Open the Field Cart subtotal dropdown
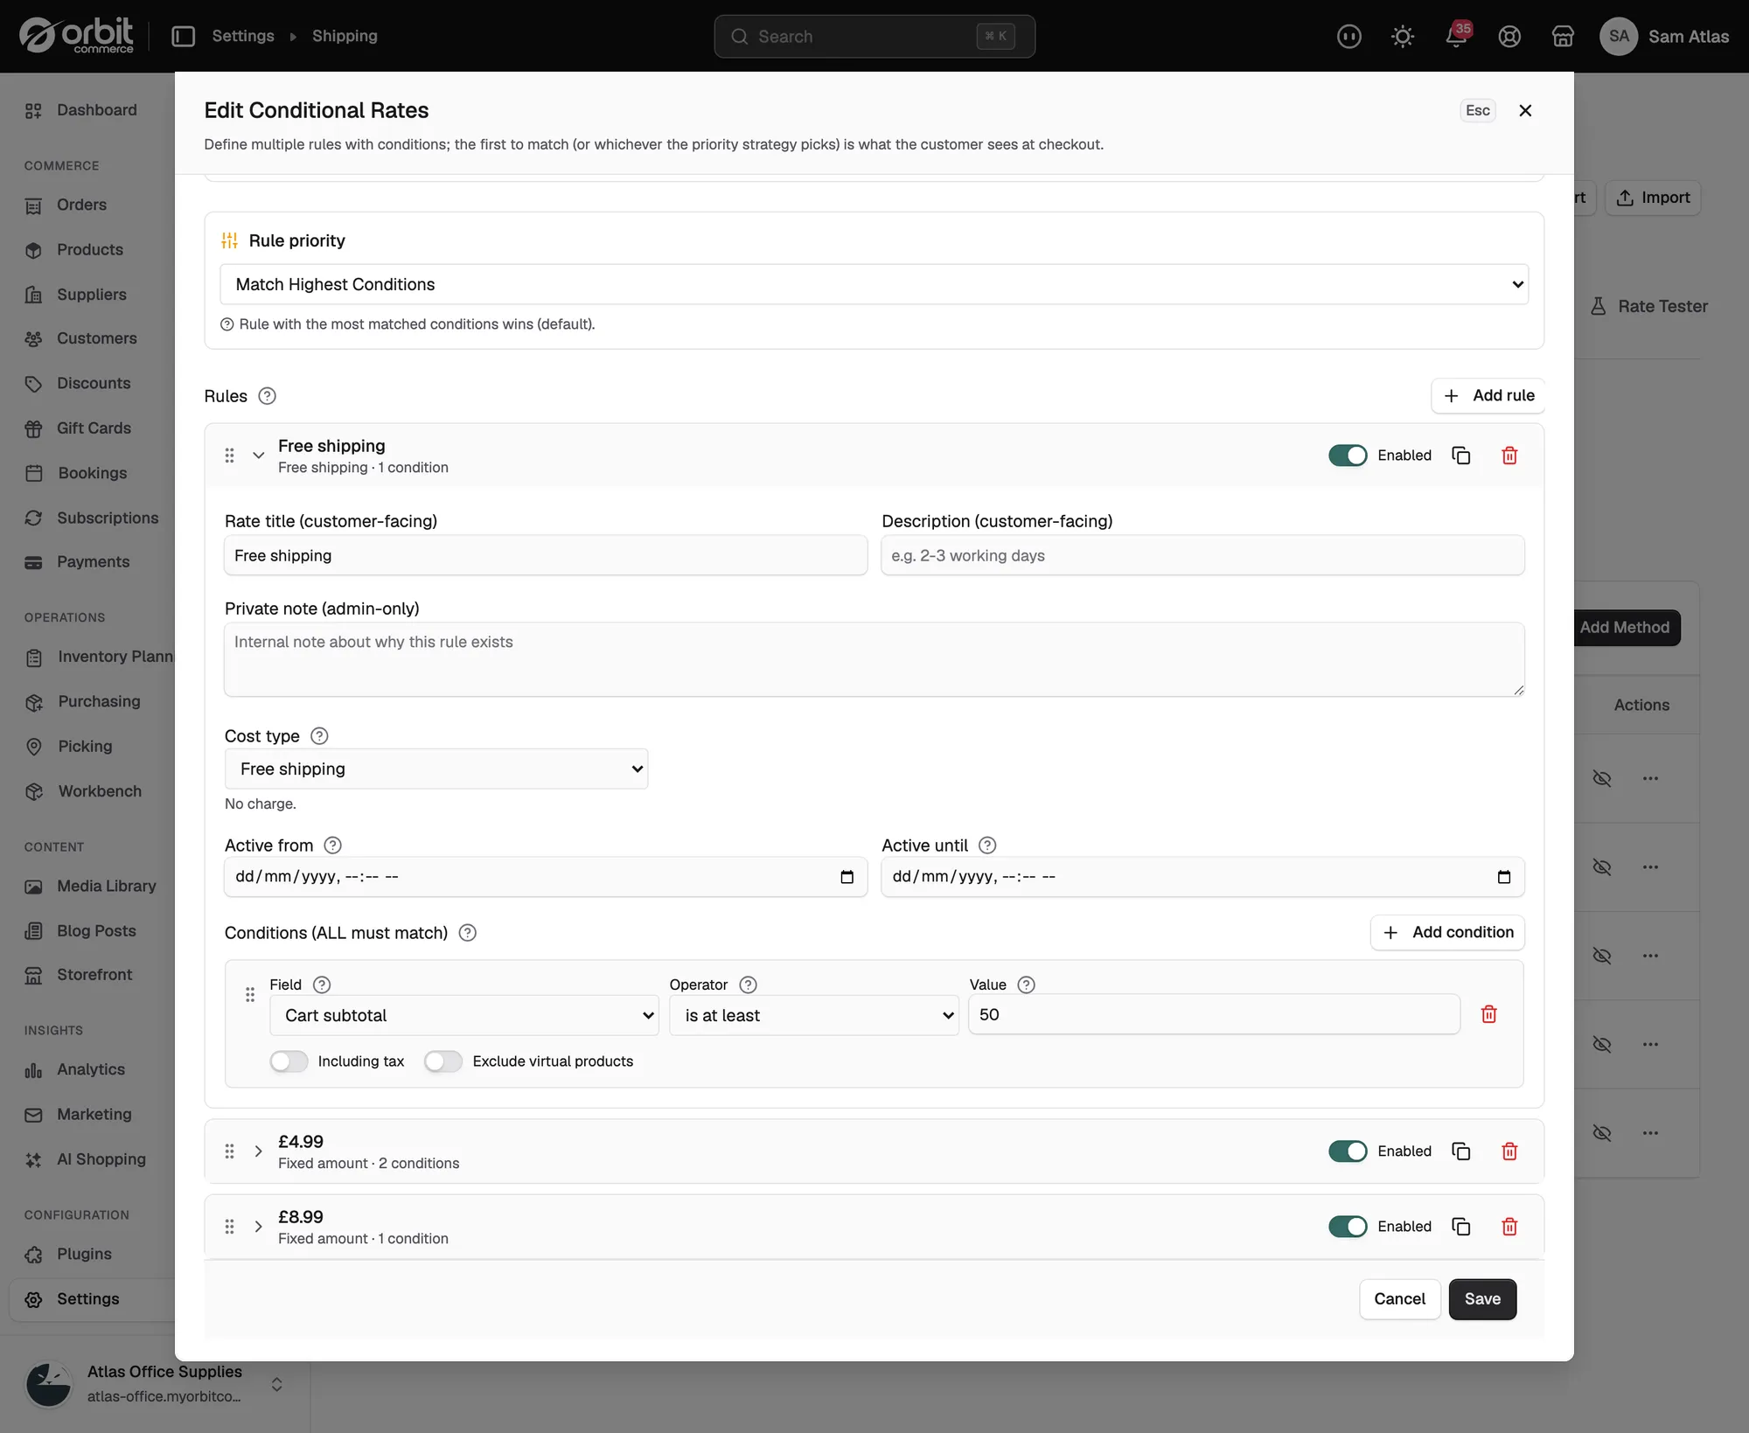 pyautogui.click(x=464, y=1015)
